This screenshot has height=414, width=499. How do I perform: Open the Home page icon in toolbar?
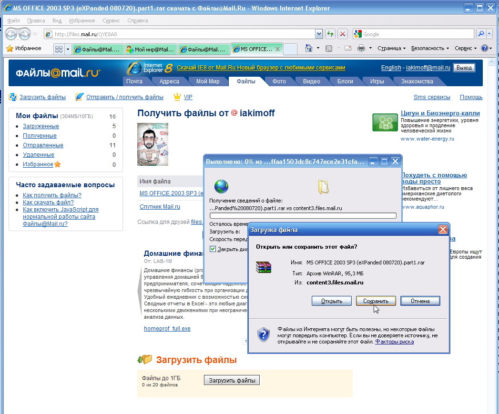(x=308, y=48)
